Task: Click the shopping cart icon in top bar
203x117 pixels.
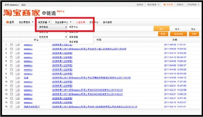Action: [x=164, y=5]
